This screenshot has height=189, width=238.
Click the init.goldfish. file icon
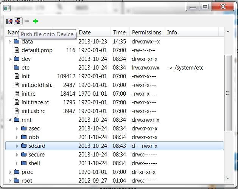tap(17, 85)
